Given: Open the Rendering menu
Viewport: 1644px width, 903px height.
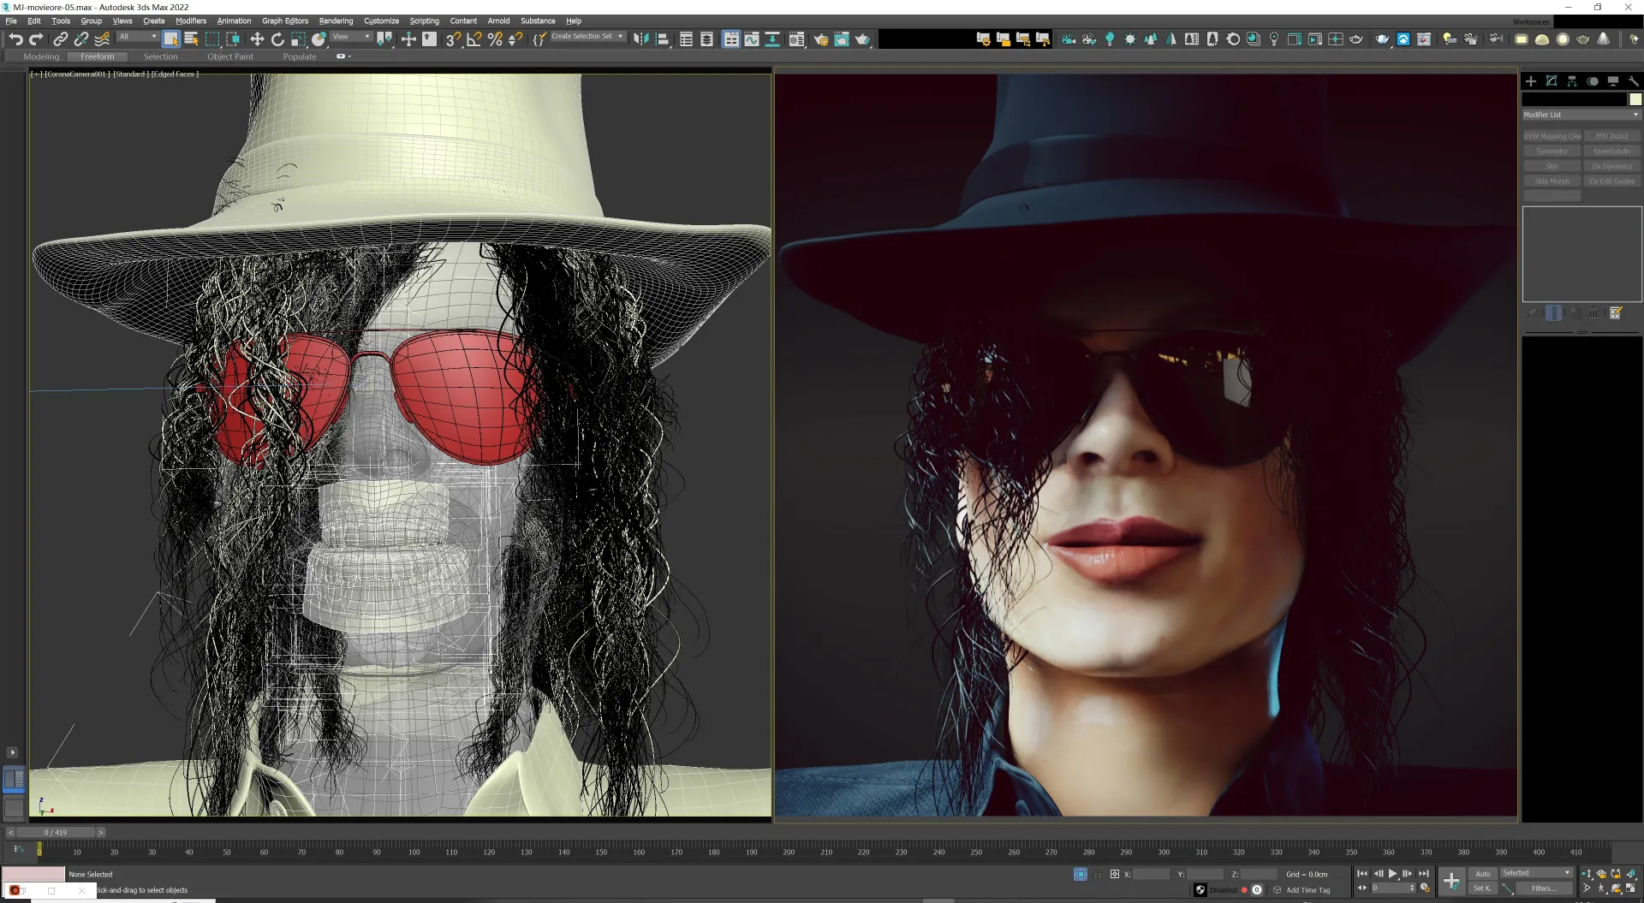Looking at the screenshot, I should tap(336, 21).
